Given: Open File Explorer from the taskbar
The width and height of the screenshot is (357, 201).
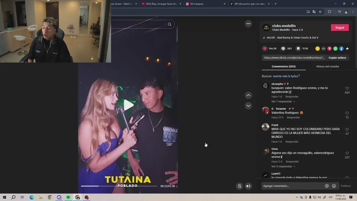Looking at the screenshot, I should (x=41, y=197).
